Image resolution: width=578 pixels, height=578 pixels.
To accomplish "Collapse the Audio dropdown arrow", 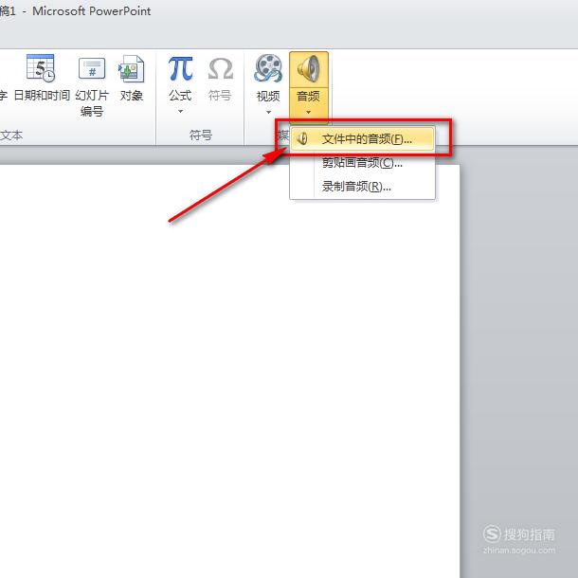I will [309, 112].
